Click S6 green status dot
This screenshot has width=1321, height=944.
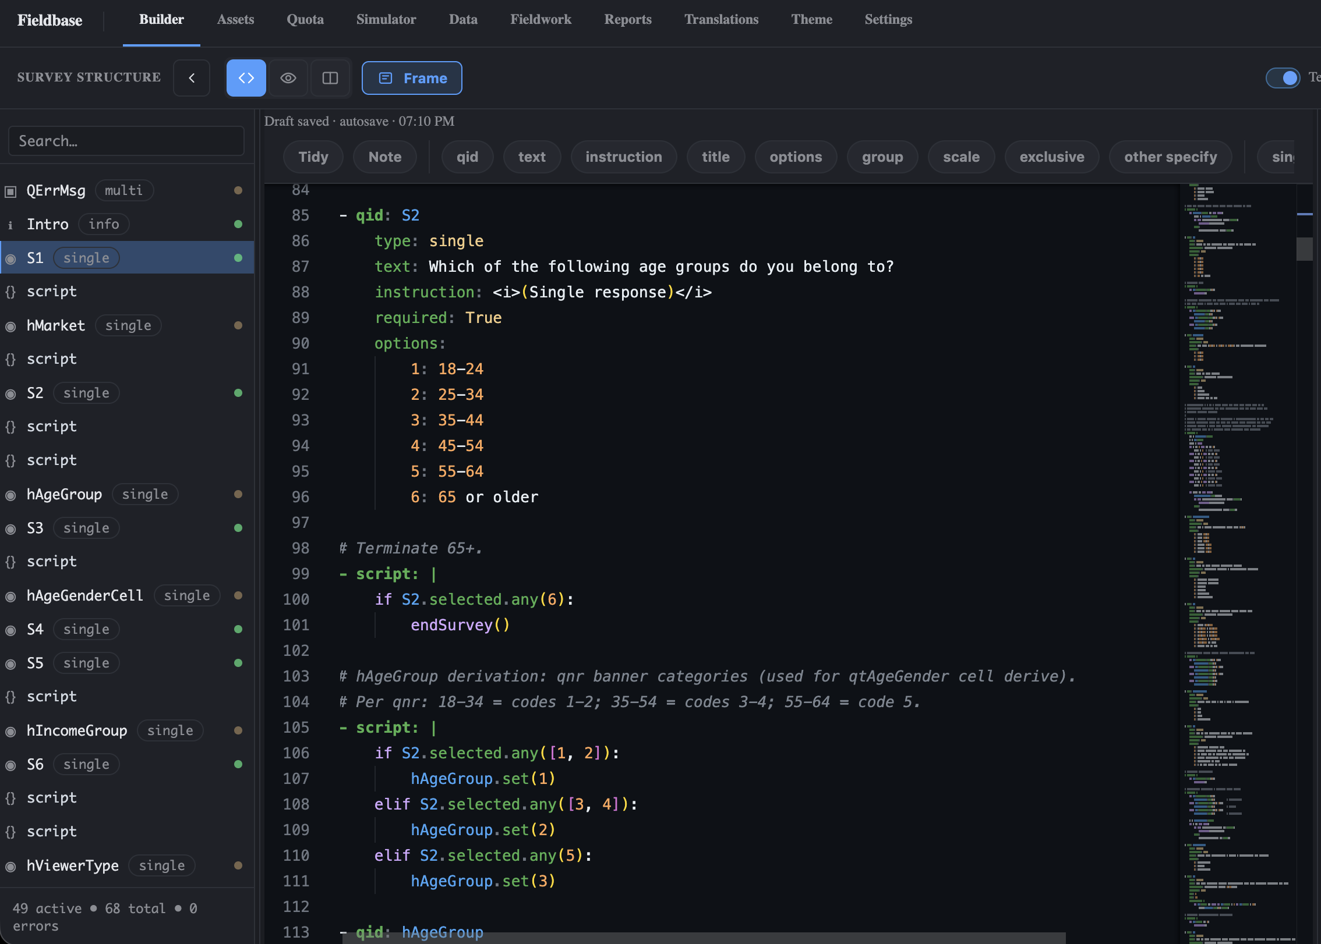click(238, 764)
